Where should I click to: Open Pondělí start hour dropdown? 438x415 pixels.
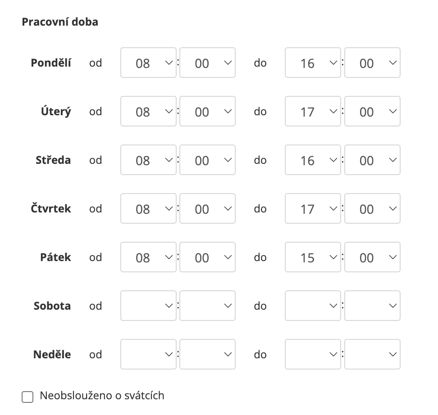[x=148, y=63]
